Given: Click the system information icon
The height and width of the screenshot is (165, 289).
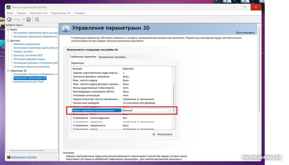Looking at the screenshot, I should pos(9,157).
